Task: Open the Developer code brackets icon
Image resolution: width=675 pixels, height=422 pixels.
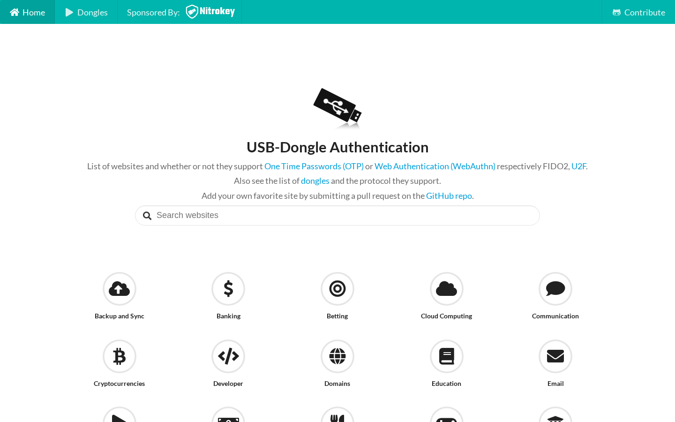Action: coord(228,356)
